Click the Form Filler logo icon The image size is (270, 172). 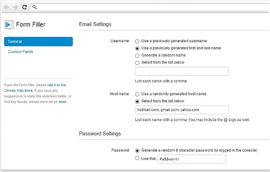pyautogui.click(x=9, y=24)
